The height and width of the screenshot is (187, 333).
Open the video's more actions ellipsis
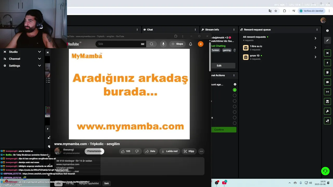(201, 151)
